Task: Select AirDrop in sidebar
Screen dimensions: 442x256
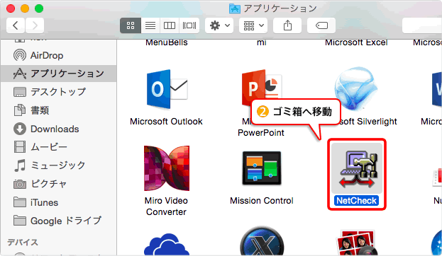Action: [x=59, y=55]
